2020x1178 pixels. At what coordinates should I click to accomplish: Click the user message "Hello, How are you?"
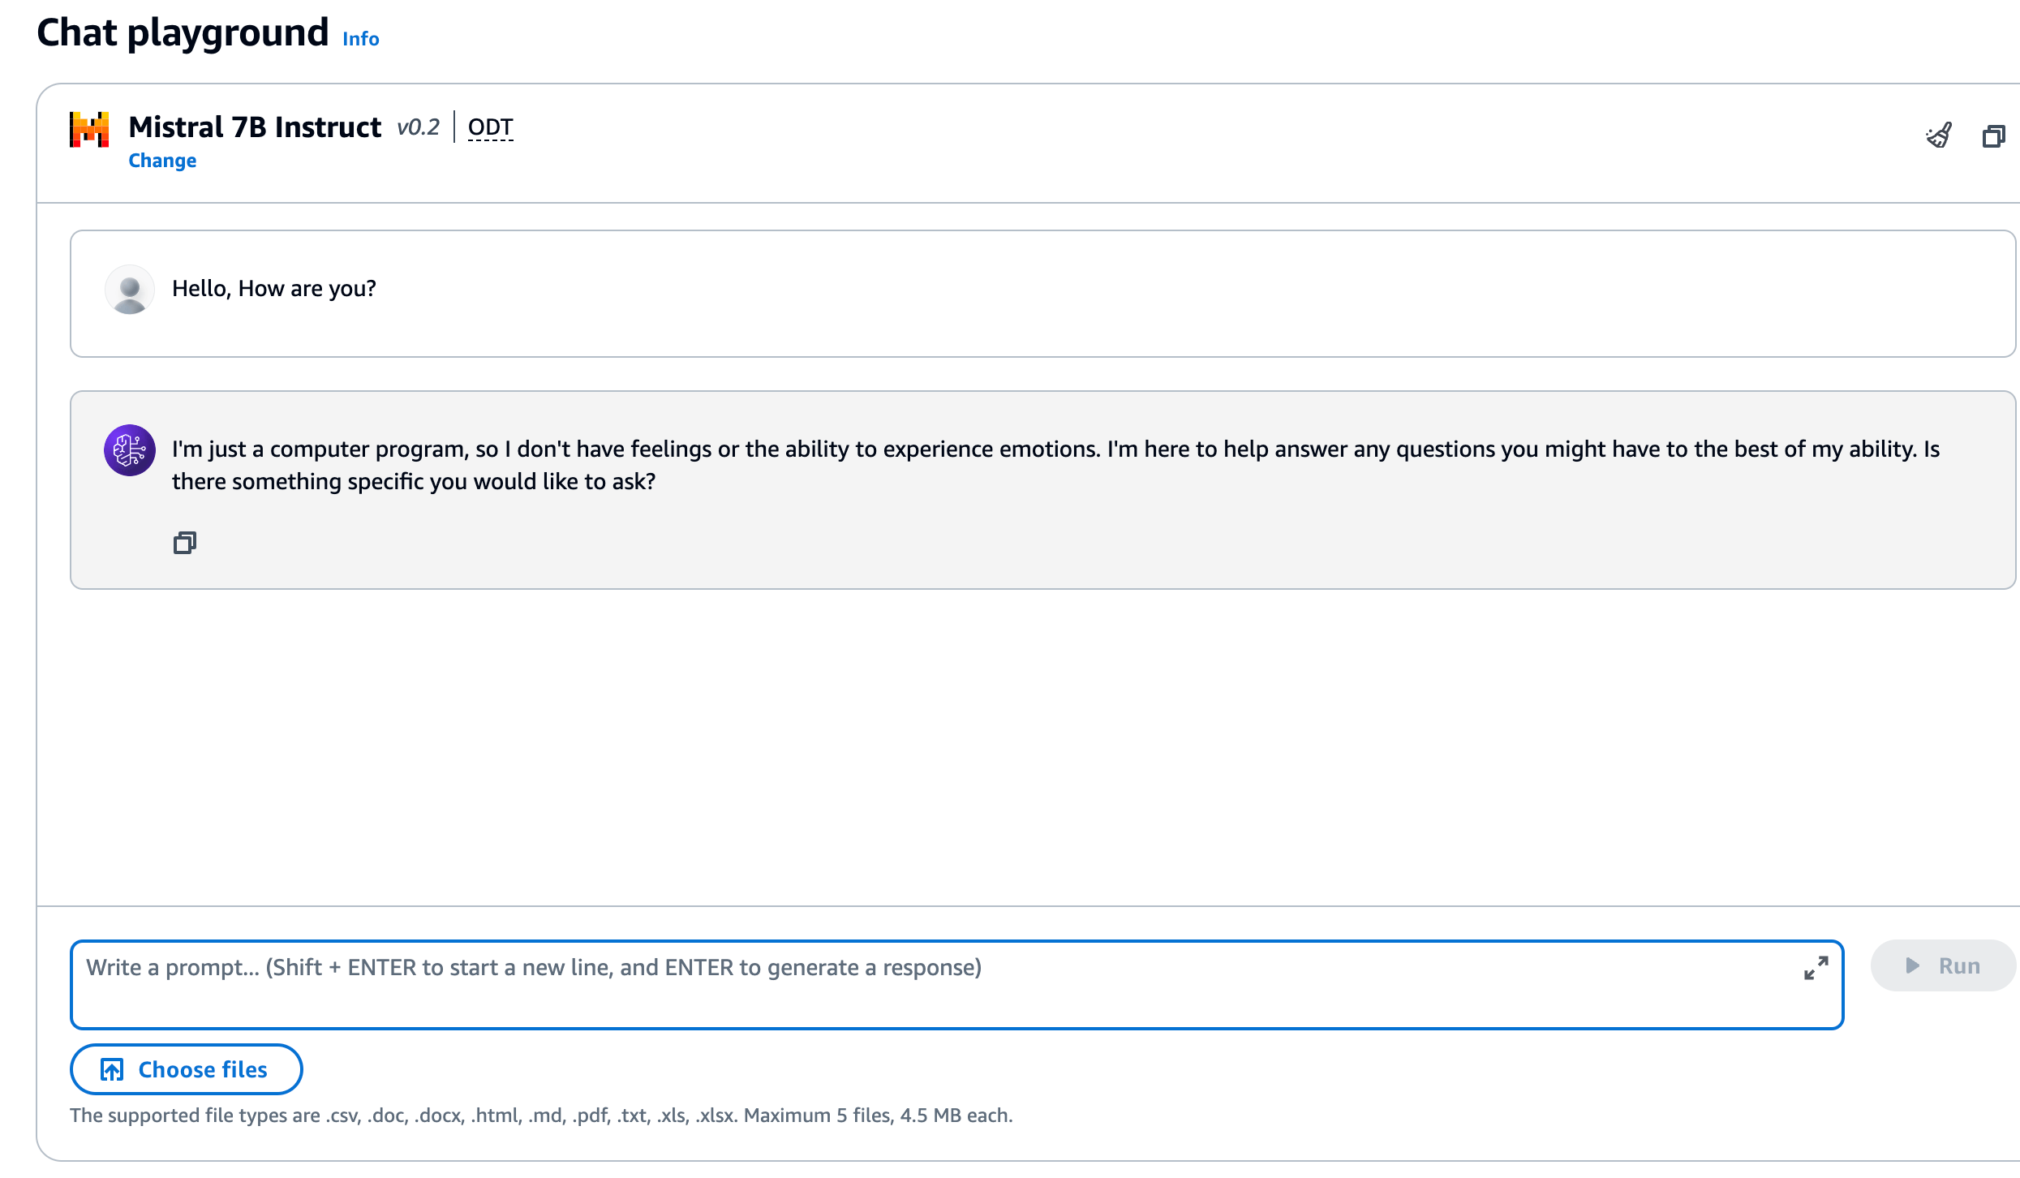274,289
